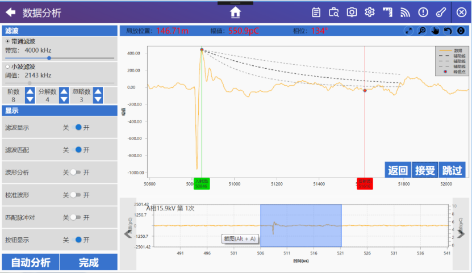Activate chart zoom magnifier
Image resolution: width=472 pixels, height=273 pixels.
click(422, 31)
